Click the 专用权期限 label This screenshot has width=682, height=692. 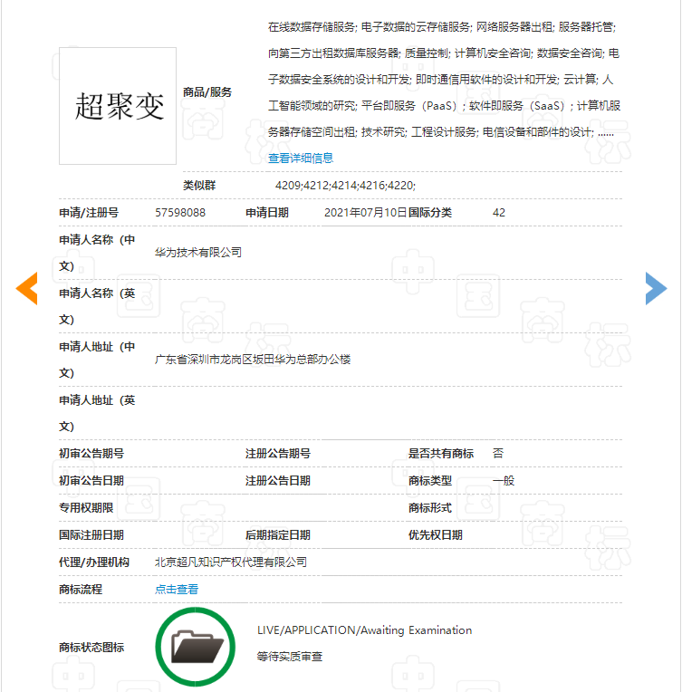coord(86,507)
